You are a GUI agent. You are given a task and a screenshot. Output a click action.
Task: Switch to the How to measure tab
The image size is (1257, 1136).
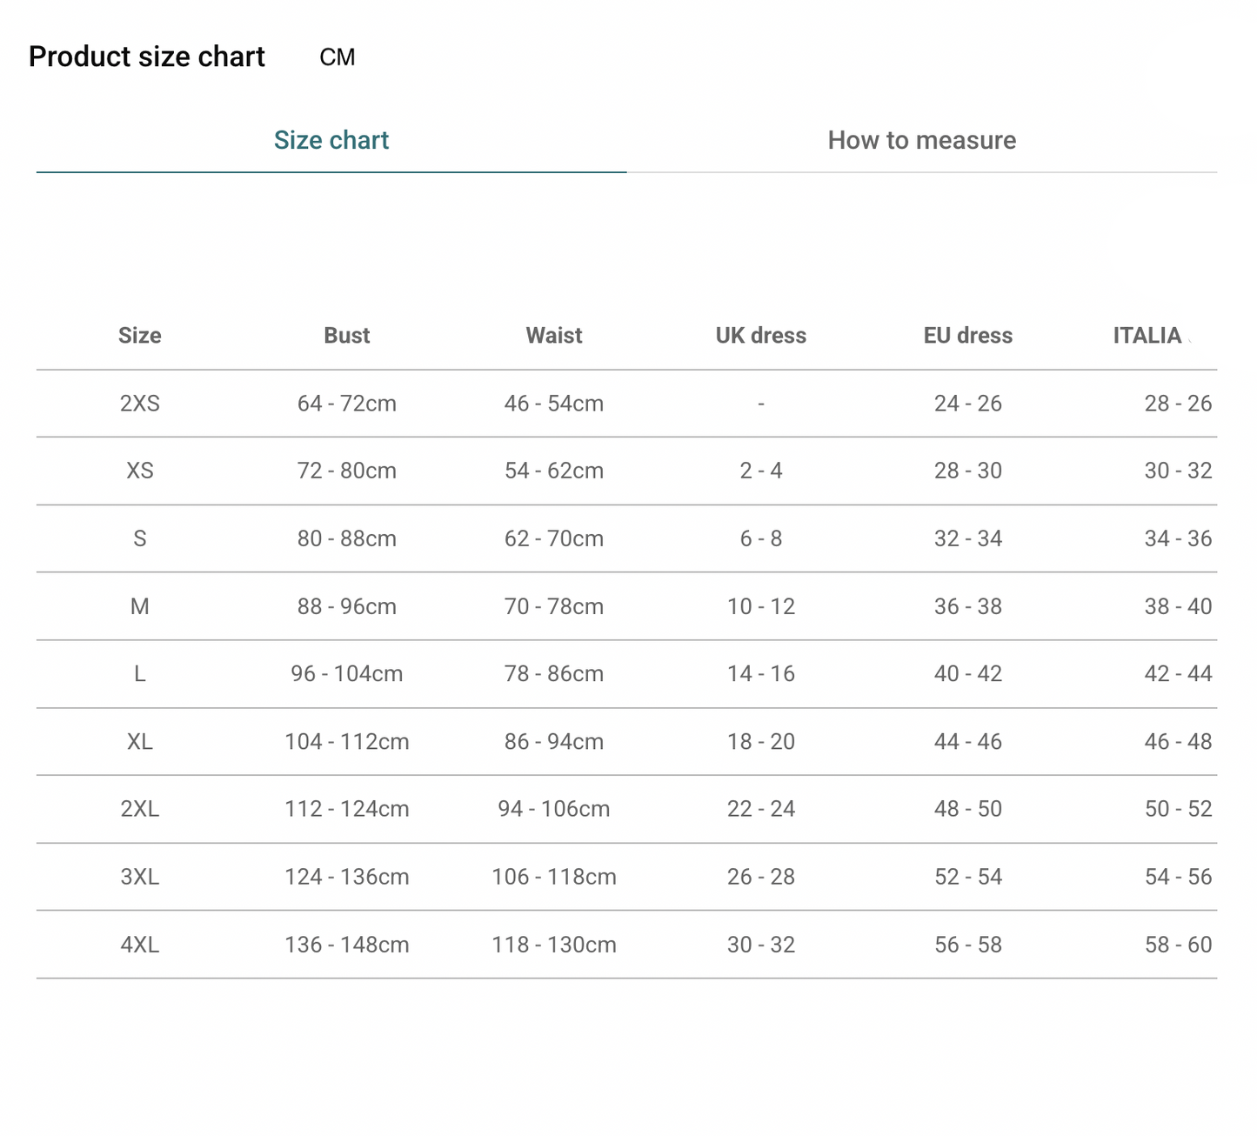(x=921, y=140)
